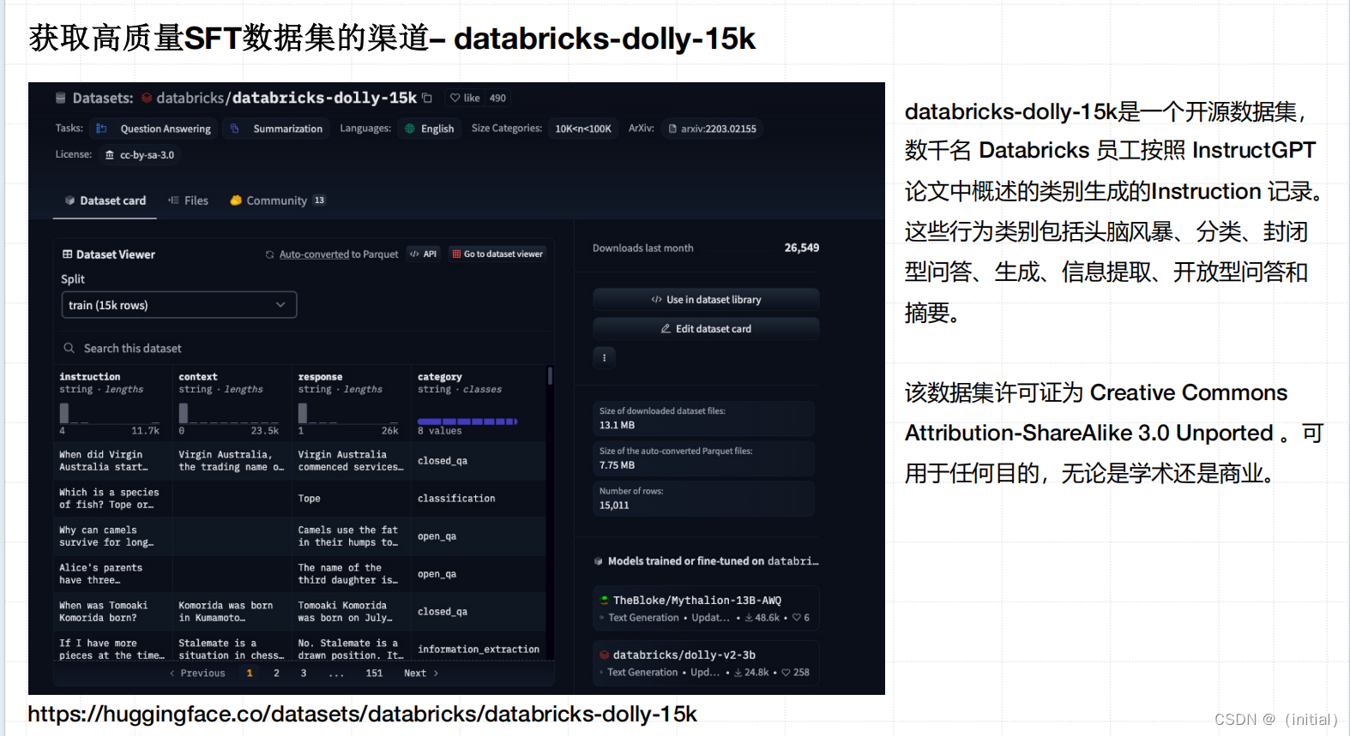Go to Previous page of dataset
This screenshot has width=1350, height=736.
[197, 673]
